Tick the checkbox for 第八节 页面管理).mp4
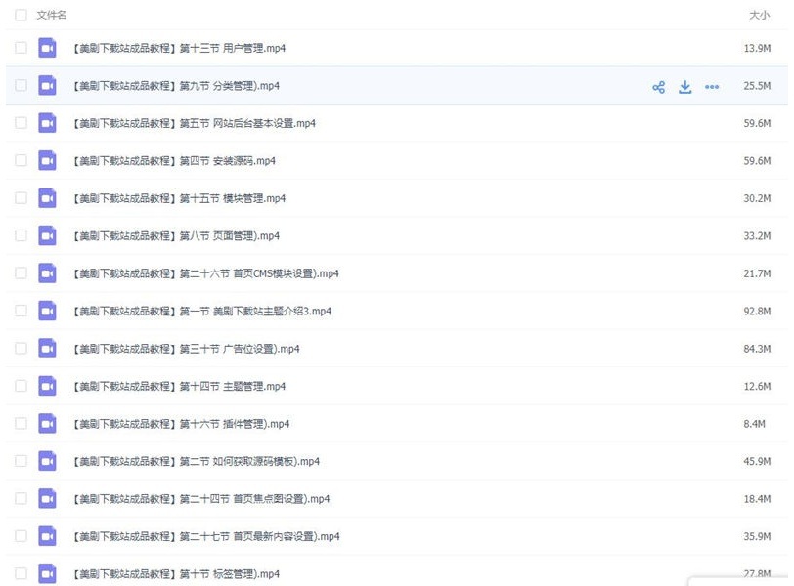The height and width of the screenshot is (586, 794). [21, 235]
